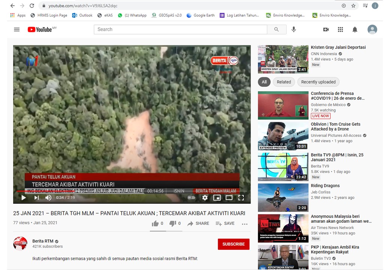The image size is (390, 270).
Task: Open YouTube account avatar menu
Action: coord(372,29)
